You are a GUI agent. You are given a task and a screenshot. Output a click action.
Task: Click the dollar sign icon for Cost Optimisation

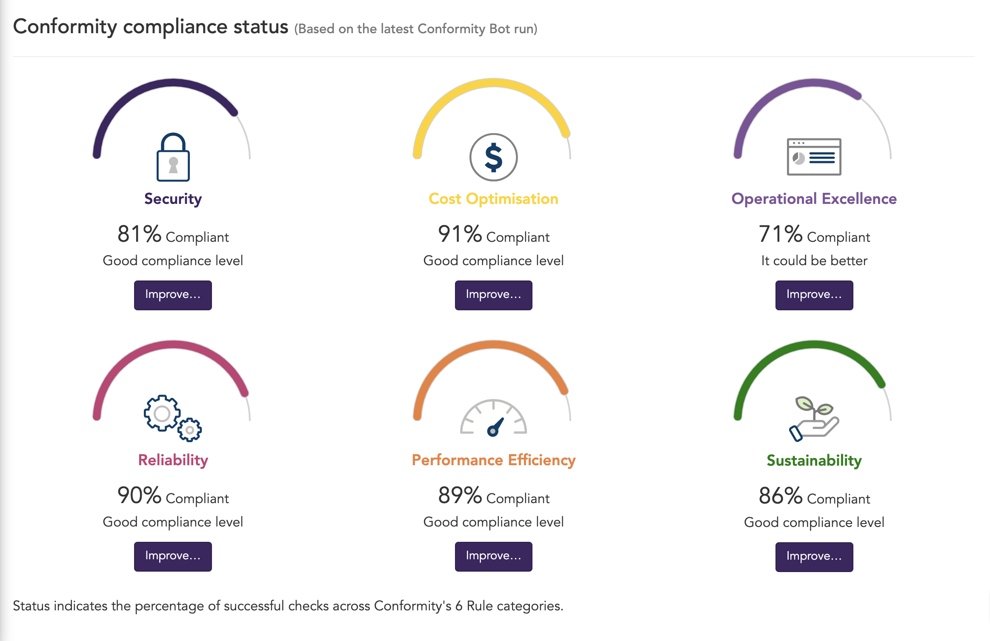point(493,157)
